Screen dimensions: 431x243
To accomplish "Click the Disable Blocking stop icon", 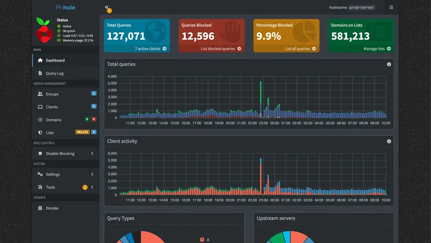I will point(40,154).
